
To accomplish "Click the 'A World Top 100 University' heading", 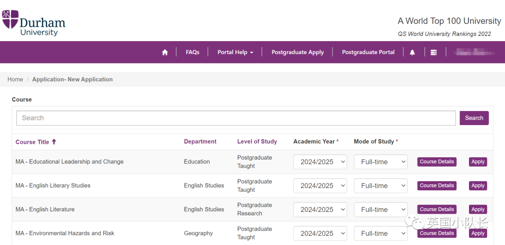I will click(449, 21).
